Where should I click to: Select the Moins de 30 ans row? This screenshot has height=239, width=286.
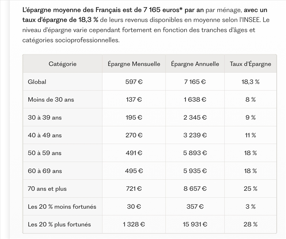[149, 100]
